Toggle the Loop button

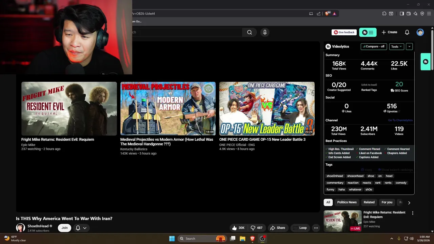coord(300,228)
